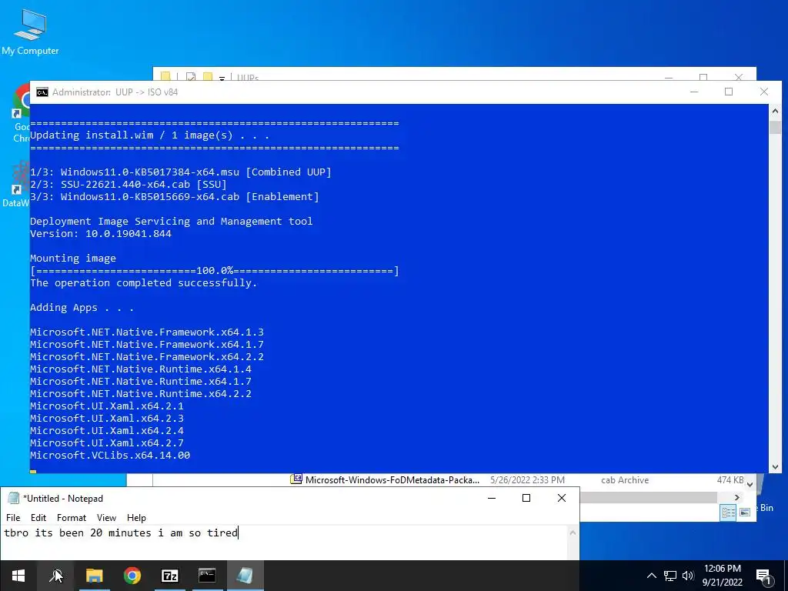This screenshot has width=788, height=591.
Task: Minimize the UUP -> ISO console window
Action: tap(694, 92)
